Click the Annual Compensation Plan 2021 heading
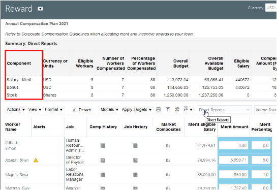This screenshot has width=277, height=190. (x=37, y=24)
